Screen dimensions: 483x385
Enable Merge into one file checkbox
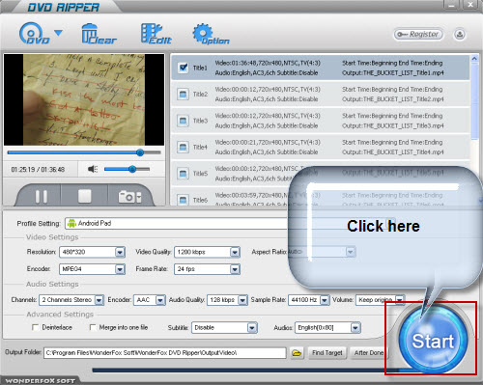[x=93, y=327]
